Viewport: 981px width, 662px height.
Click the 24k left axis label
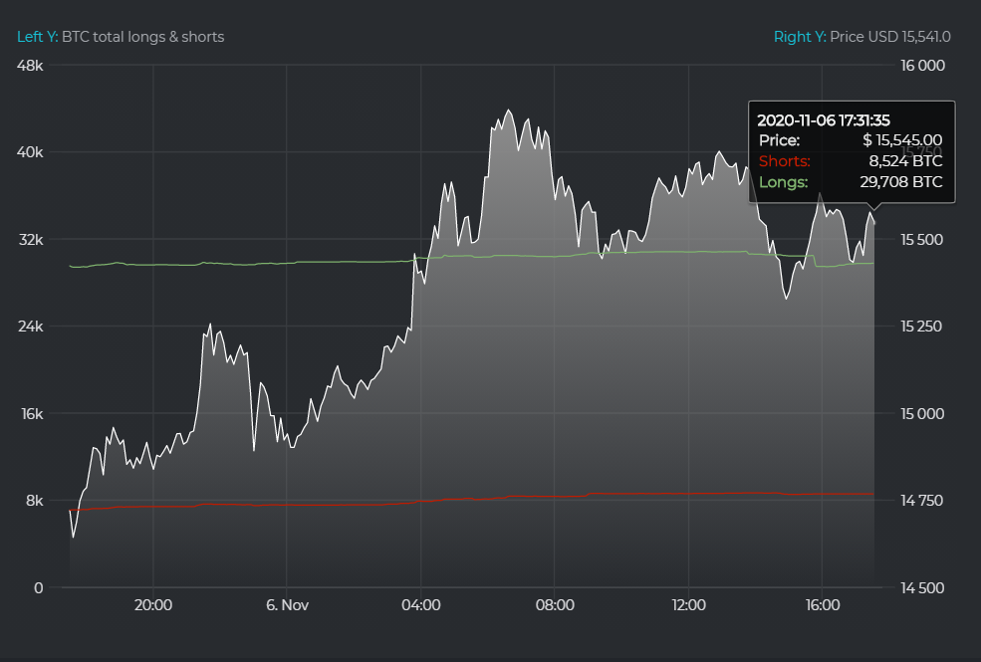pyautogui.click(x=31, y=327)
